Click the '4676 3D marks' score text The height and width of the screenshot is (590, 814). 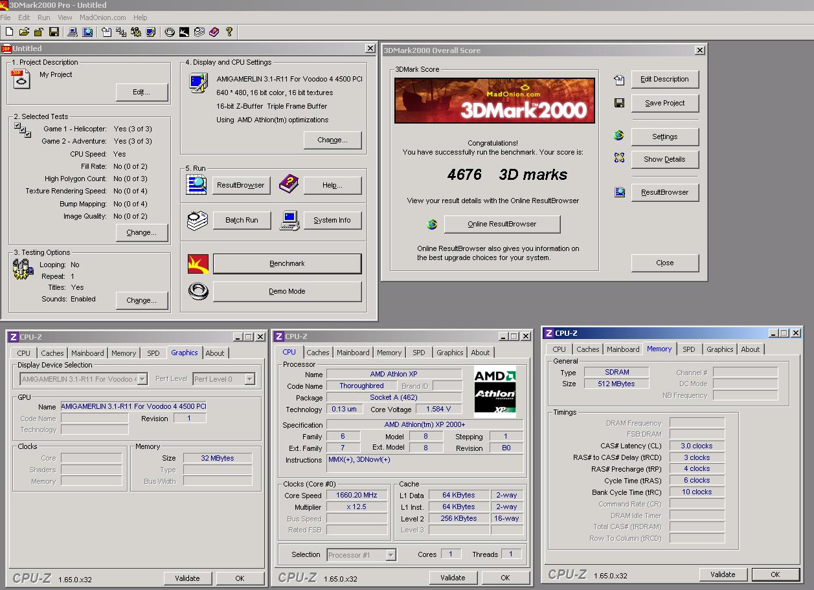click(x=507, y=175)
